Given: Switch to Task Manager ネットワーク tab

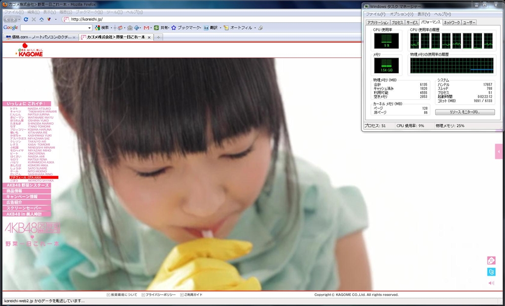Looking at the screenshot, I should tap(452, 23).
